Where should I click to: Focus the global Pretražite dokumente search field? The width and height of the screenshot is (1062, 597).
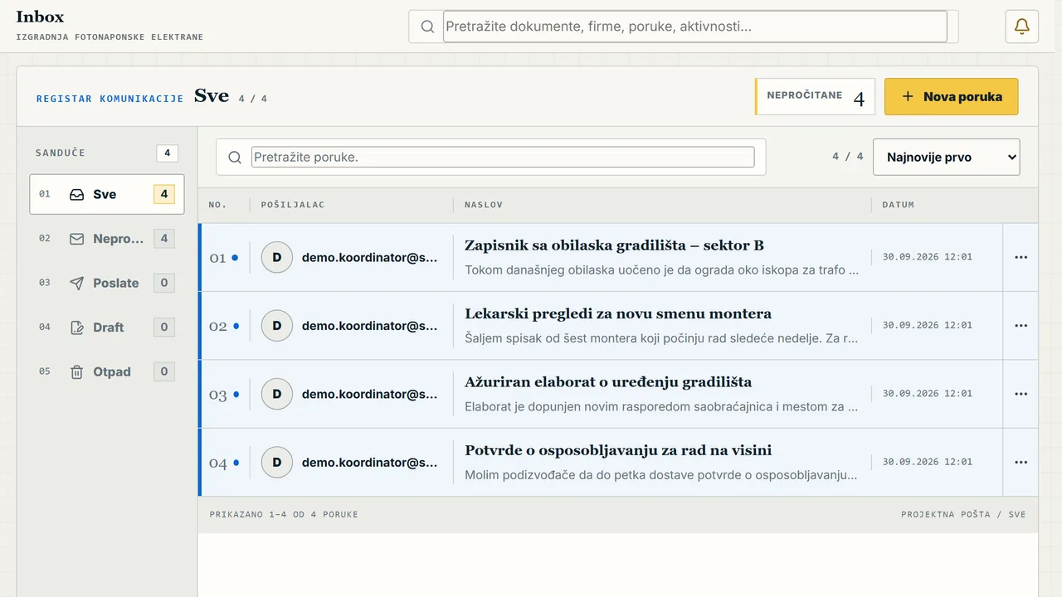[695, 27]
